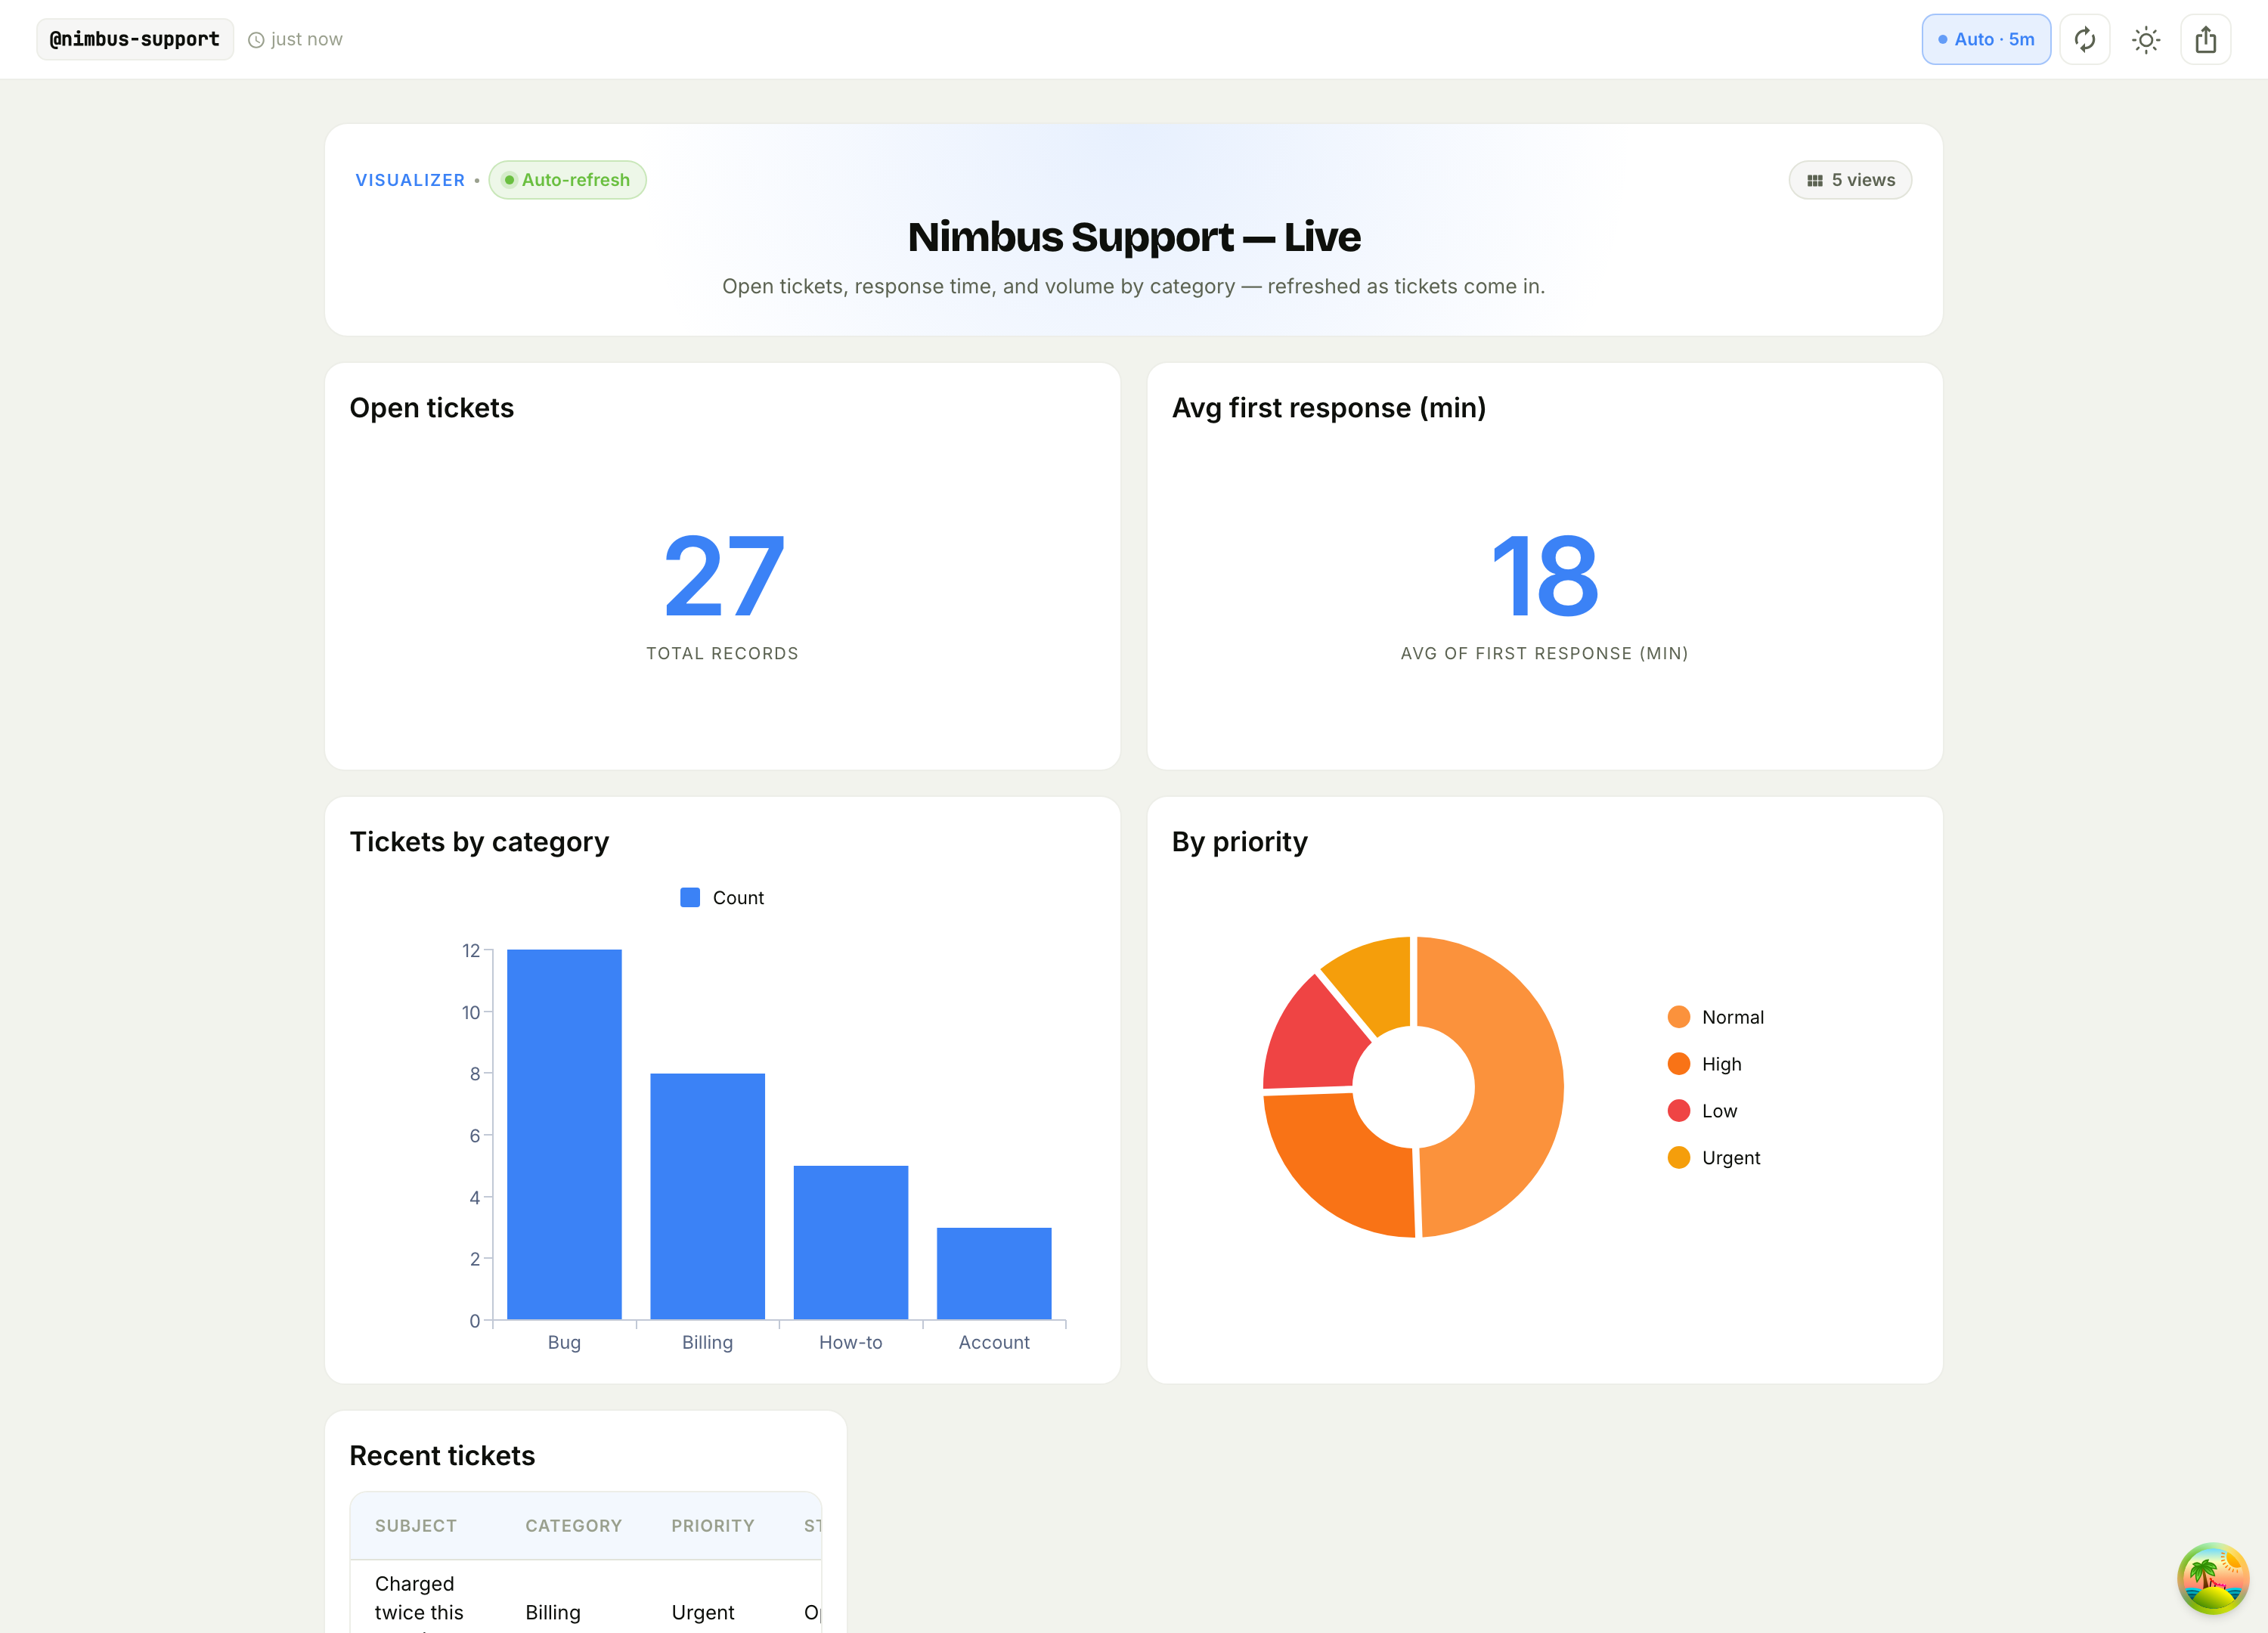The height and width of the screenshot is (1633, 2268).
Task: Click the By priority heading
Action: tap(1239, 842)
